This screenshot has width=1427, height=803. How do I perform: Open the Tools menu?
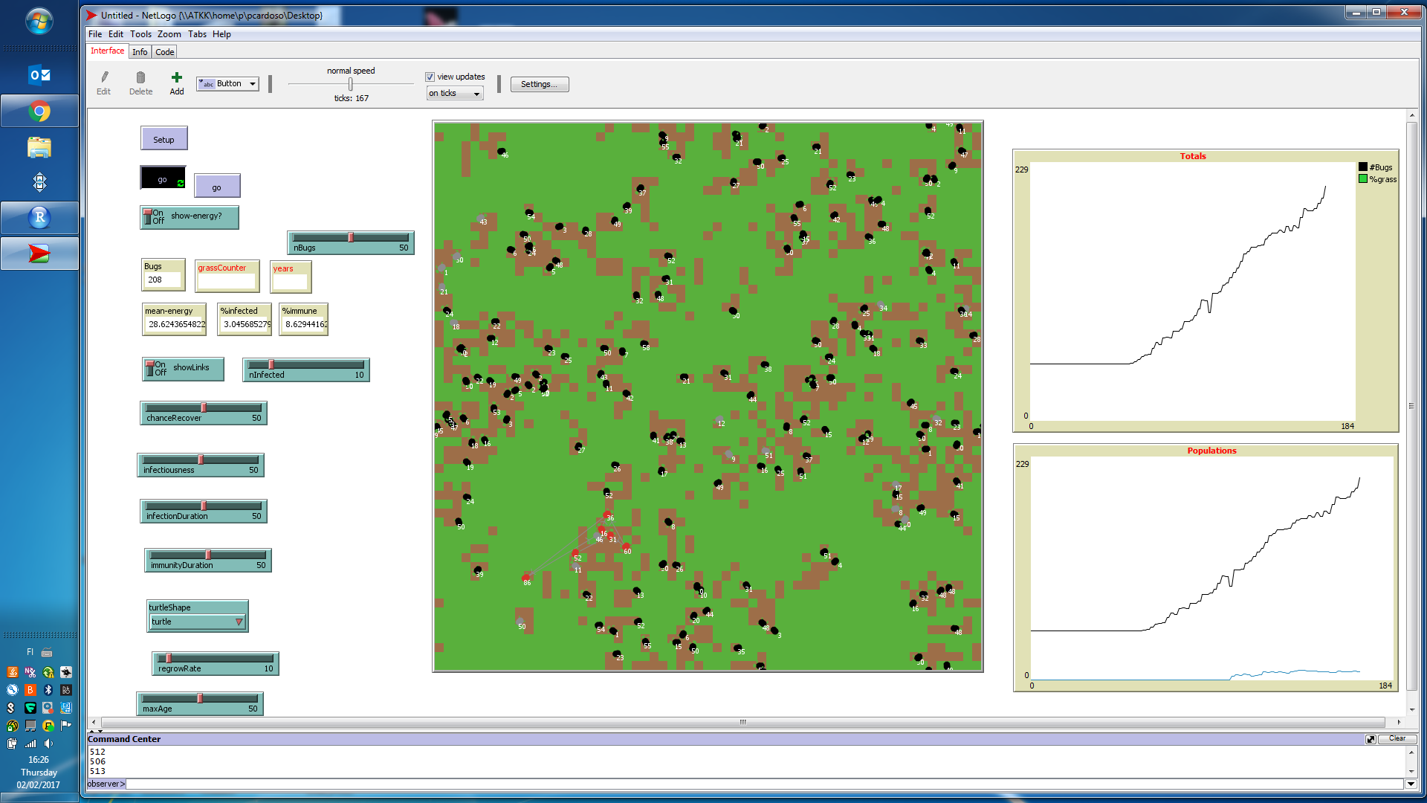pyautogui.click(x=140, y=34)
